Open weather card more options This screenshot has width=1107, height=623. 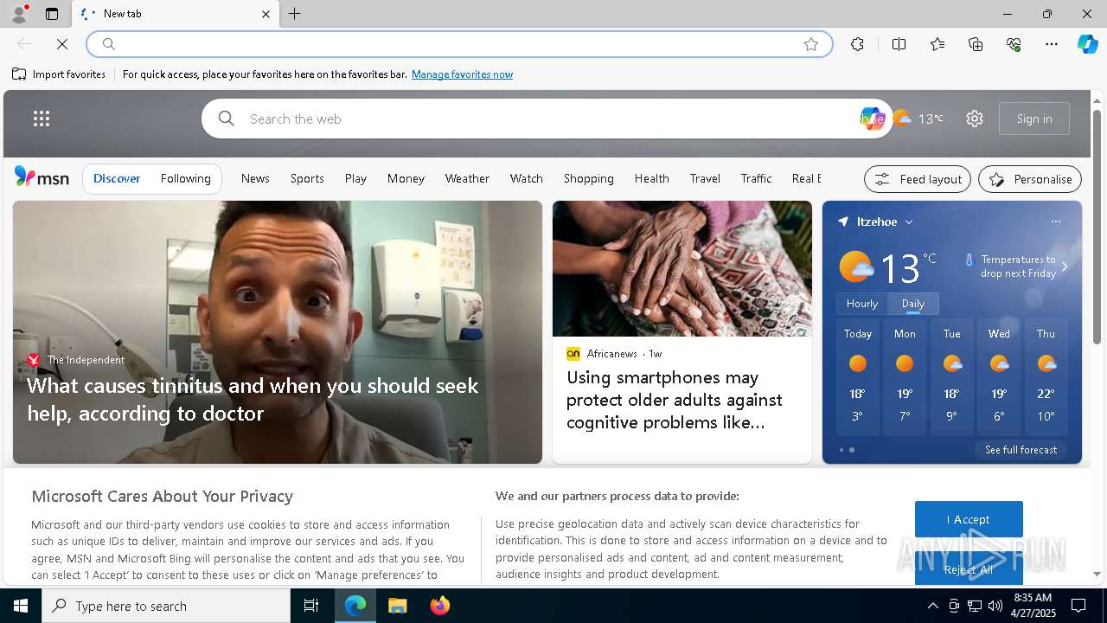(1055, 222)
